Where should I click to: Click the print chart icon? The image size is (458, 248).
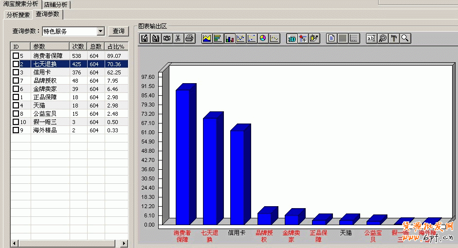click(x=189, y=38)
